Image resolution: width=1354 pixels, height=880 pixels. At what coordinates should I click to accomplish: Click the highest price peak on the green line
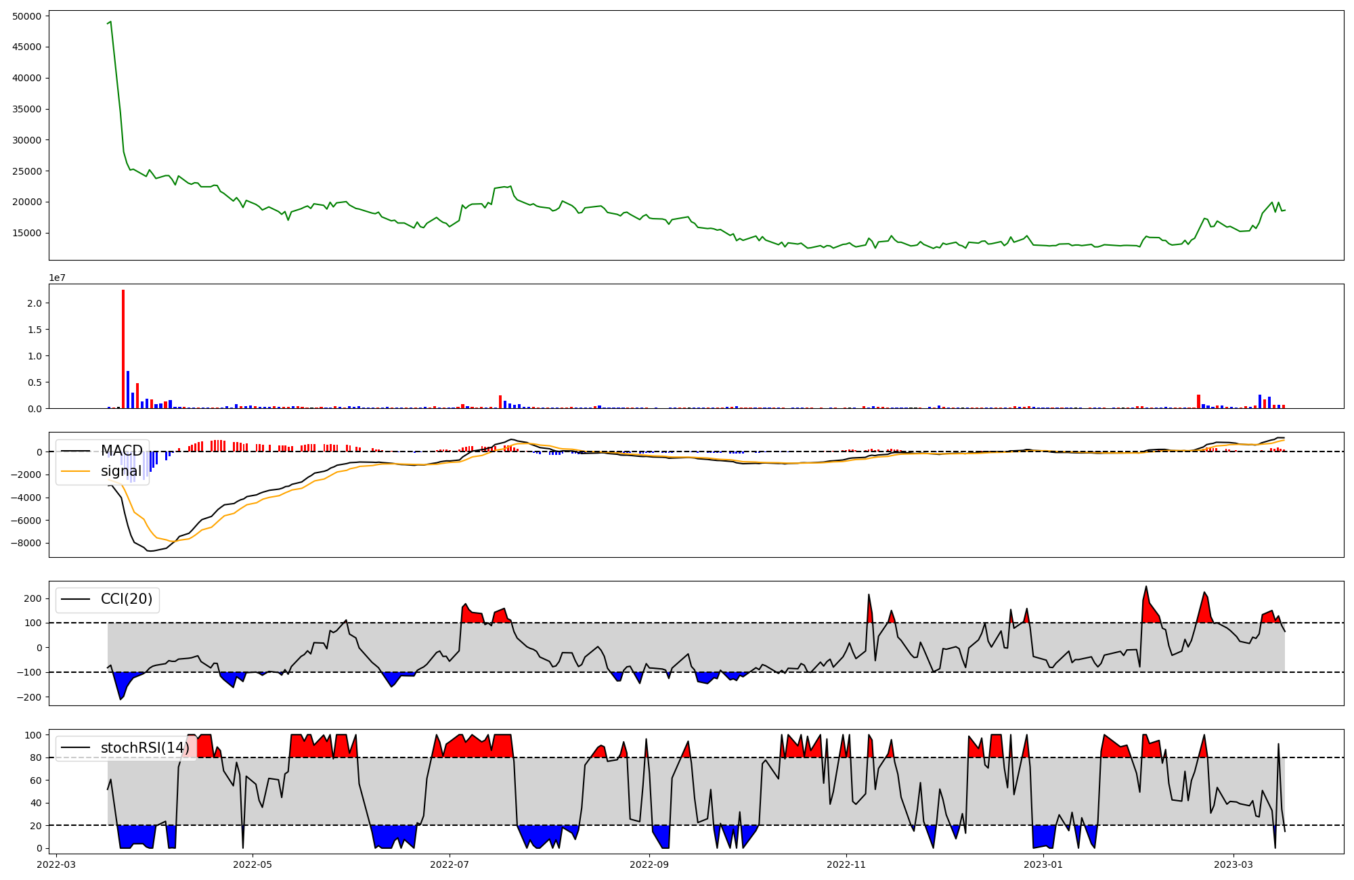tap(110, 22)
